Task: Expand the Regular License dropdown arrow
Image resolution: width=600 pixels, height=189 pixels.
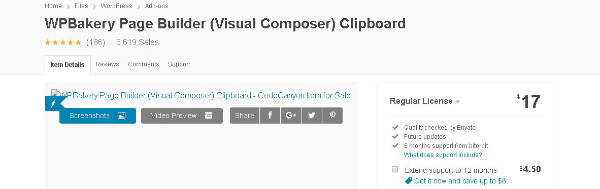Action: tap(458, 102)
